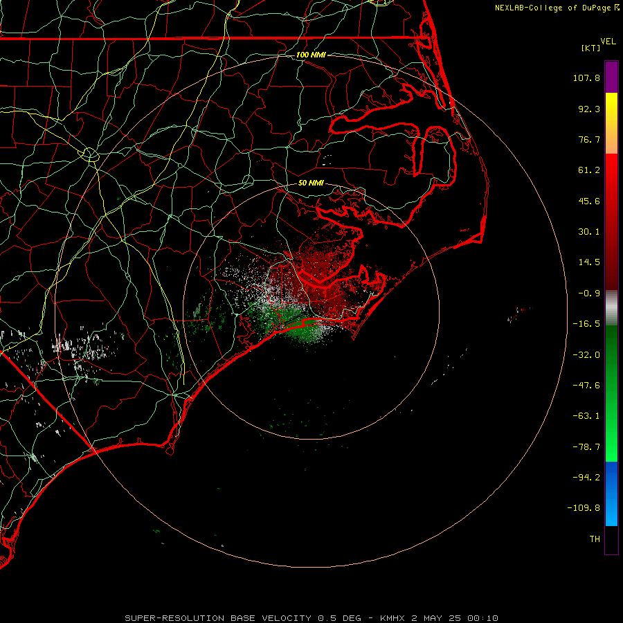The width and height of the screenshot is (623, 623).
Task: Click the purple segment of the velocity color bar
Action: [x=611, y=77]
